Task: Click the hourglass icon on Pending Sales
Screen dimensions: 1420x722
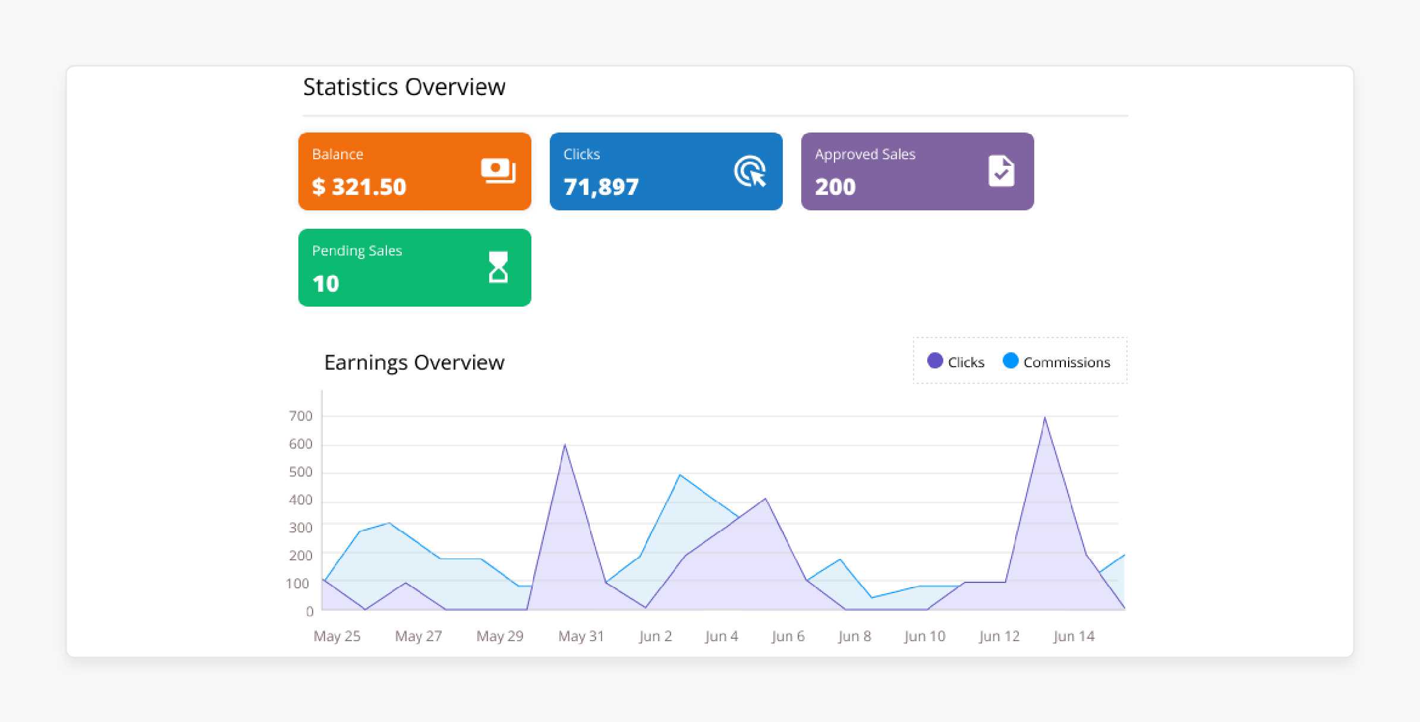Action: (x=498, y=267)
